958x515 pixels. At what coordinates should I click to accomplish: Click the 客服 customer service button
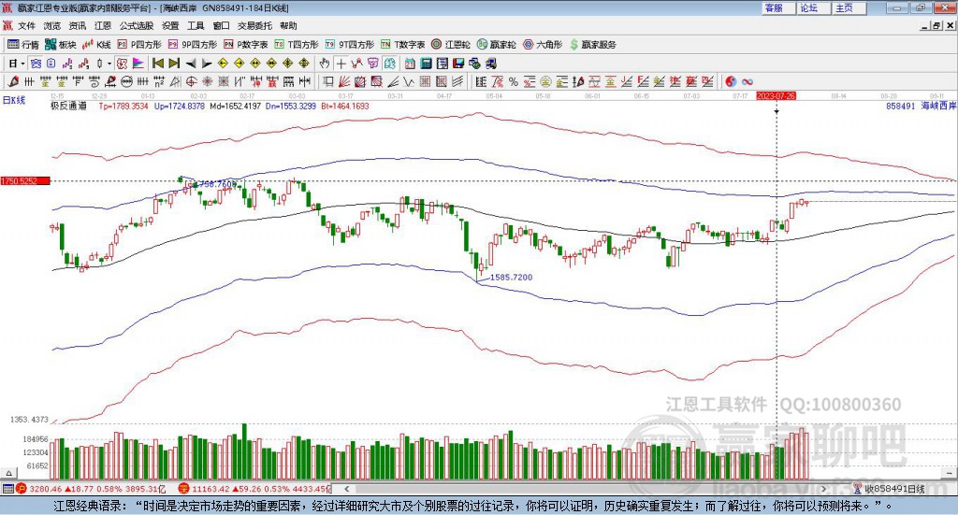pyautogui.click(x=774, y=7)
